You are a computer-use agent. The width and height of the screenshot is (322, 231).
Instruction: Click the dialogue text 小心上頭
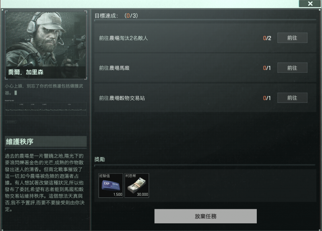point(14,86)
